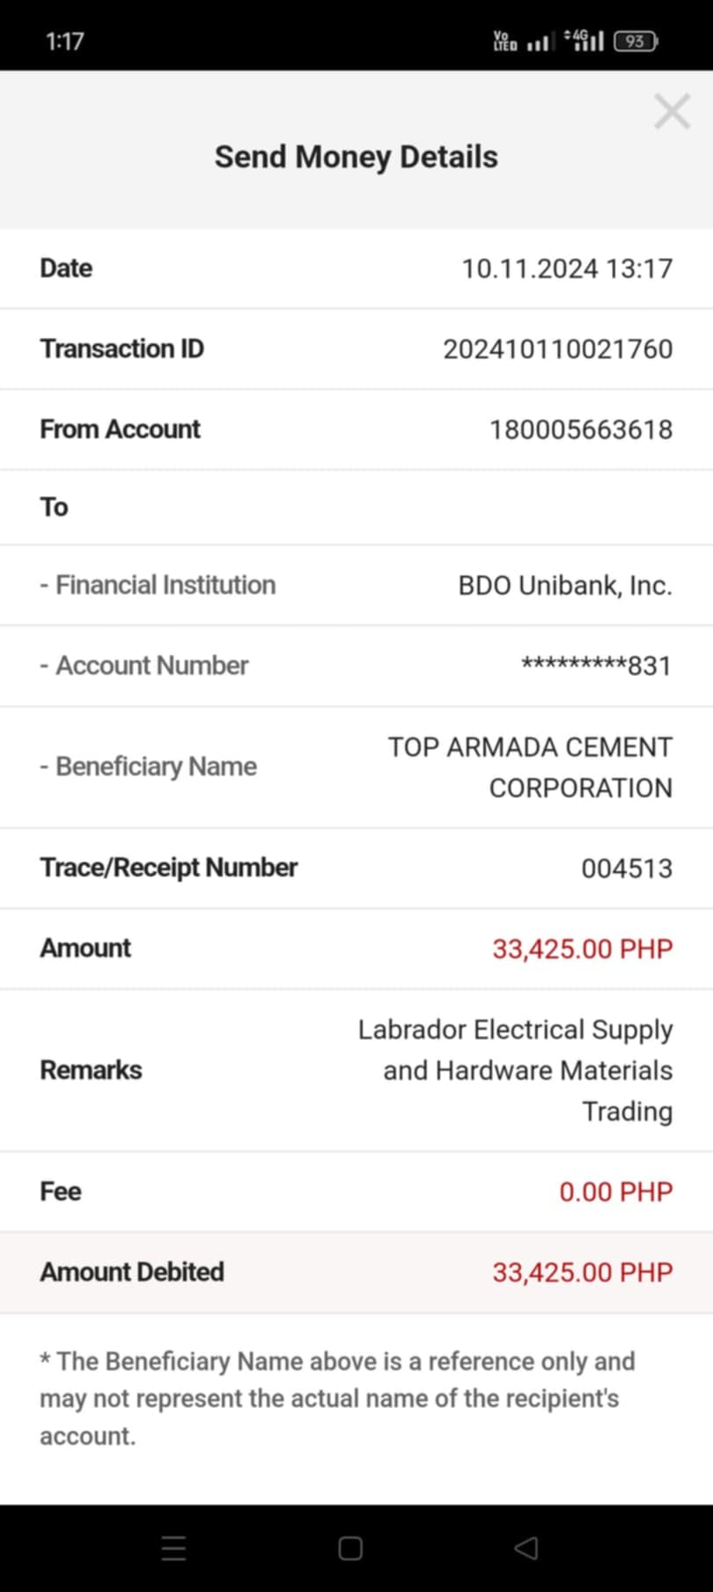
Task: Tap the Send Money Details heading
Action: coord(356,157)
